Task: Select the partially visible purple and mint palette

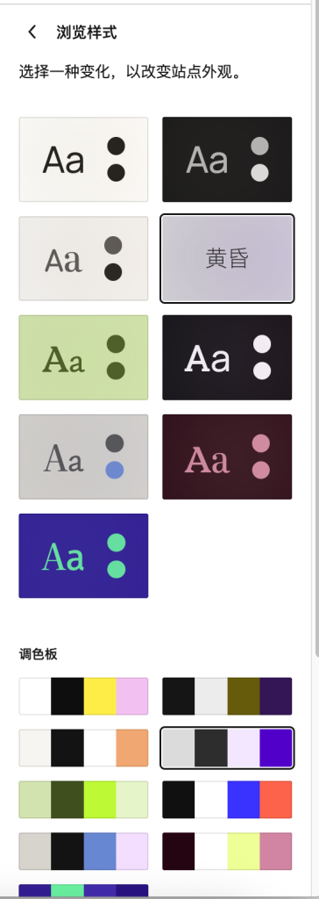Action: click(83, 892)
